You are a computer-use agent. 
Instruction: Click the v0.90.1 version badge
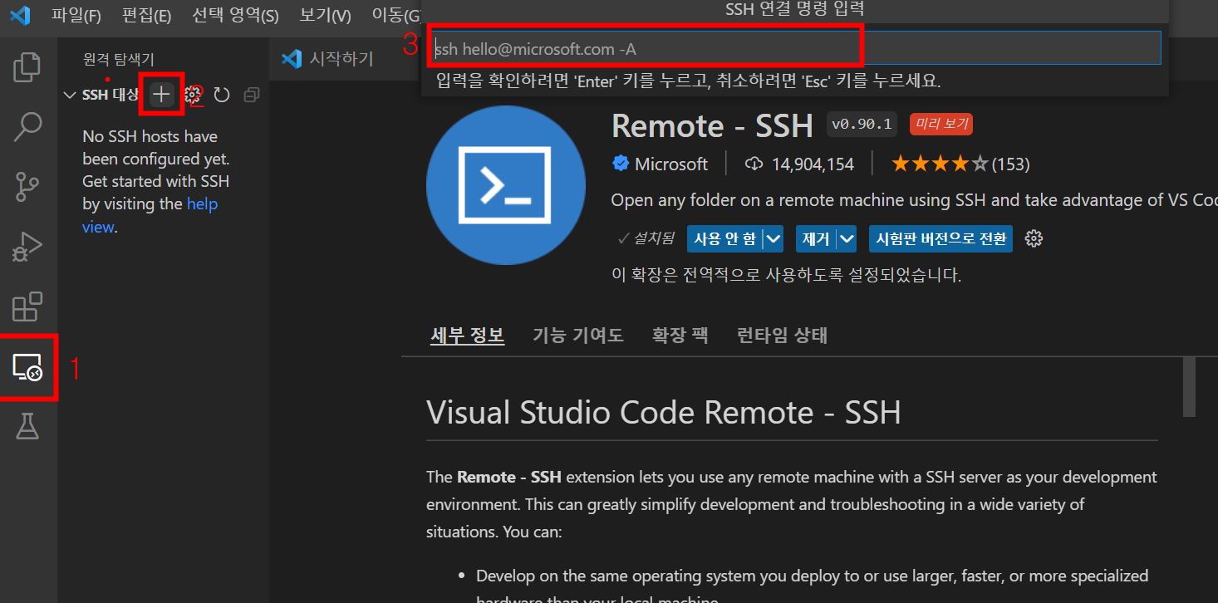861,125
